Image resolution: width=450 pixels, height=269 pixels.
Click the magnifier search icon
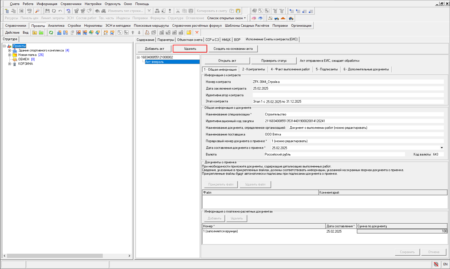pos(37,11)
